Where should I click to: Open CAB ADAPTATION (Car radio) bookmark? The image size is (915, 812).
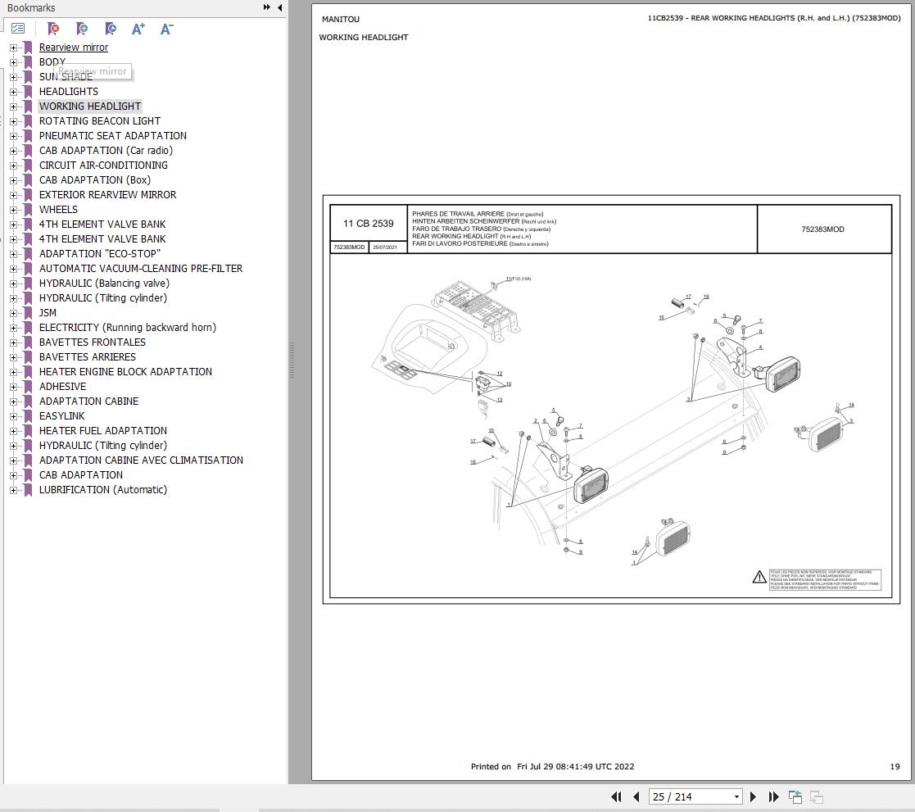[x=106, y=151]
